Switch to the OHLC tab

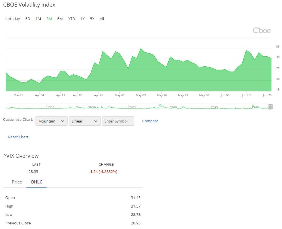pyautogui.click(x=37, y=182)
